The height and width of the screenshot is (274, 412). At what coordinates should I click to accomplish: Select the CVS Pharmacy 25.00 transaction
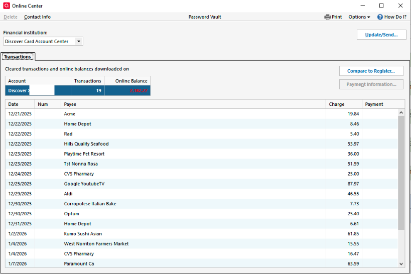coord(201,174)
